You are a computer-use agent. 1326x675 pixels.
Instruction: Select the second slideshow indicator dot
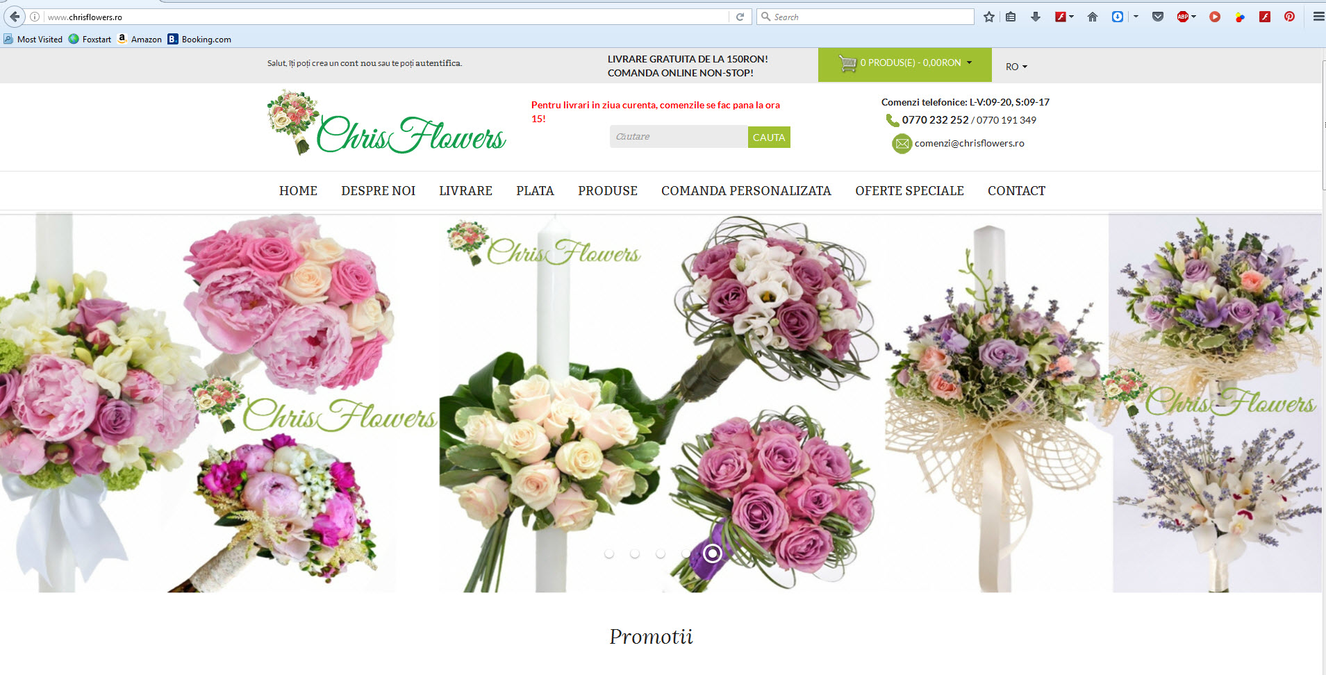[635, 553]
